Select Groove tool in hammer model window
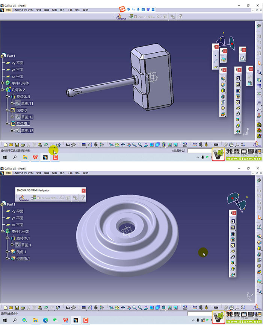The image size is (263, 327). [238, 96]
